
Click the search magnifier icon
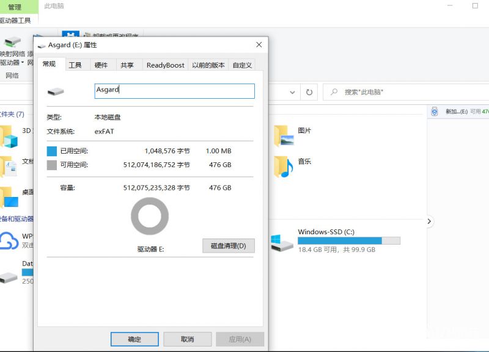pos(334,92)
